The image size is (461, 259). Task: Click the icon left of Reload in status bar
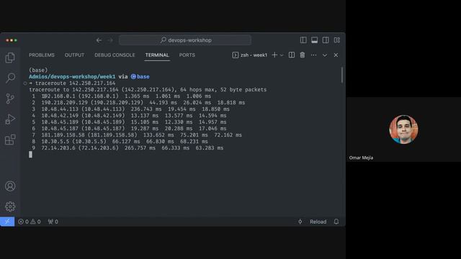[x=300, y=222]
